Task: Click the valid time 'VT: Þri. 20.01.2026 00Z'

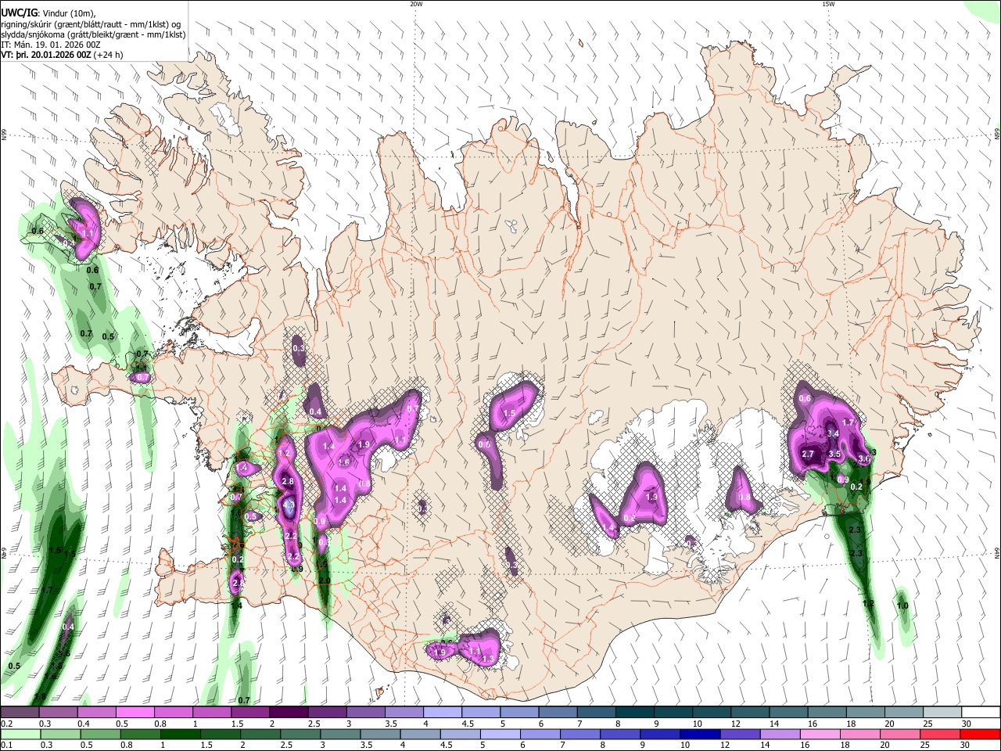Action: tap(46, 56)
